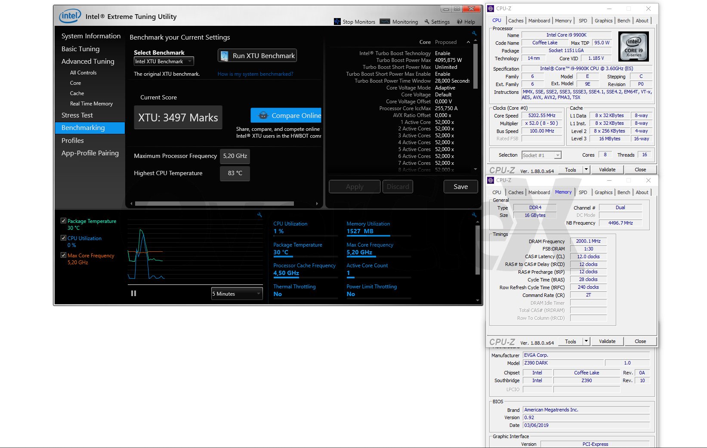
Task: Click the Run XTU Benchmark button
Action: coord(257,56)
